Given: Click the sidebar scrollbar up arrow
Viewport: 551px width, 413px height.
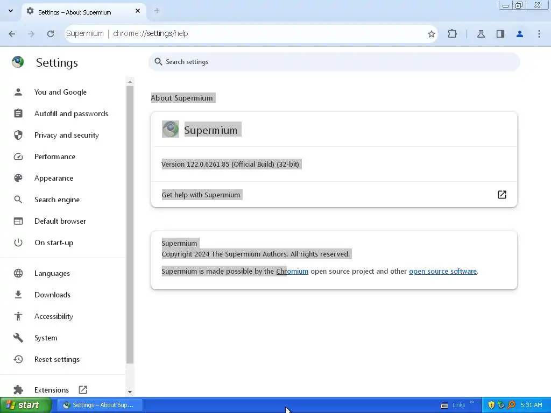Looking at the screenshot, I should 130,82.
